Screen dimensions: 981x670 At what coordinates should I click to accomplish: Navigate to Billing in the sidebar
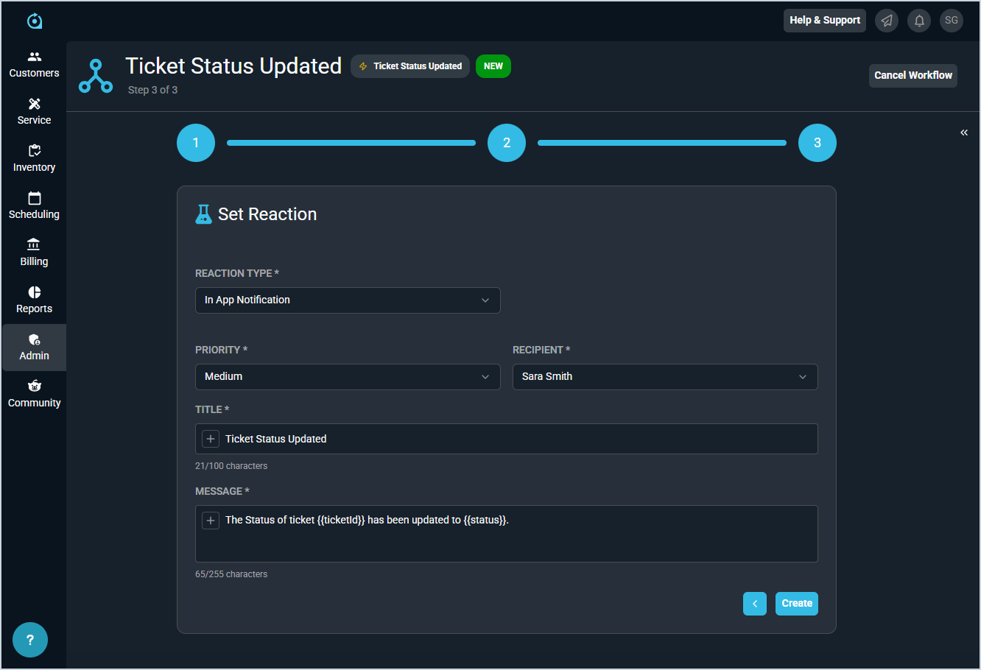pyautogui.click(x=34, y=253)
